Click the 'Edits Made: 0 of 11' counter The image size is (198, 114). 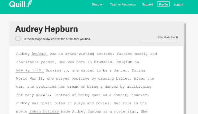168,37
